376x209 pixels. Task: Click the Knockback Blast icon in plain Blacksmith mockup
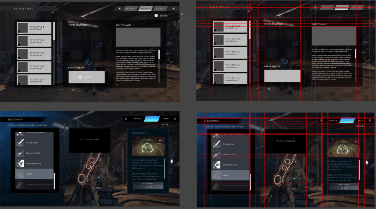point(20,164)
